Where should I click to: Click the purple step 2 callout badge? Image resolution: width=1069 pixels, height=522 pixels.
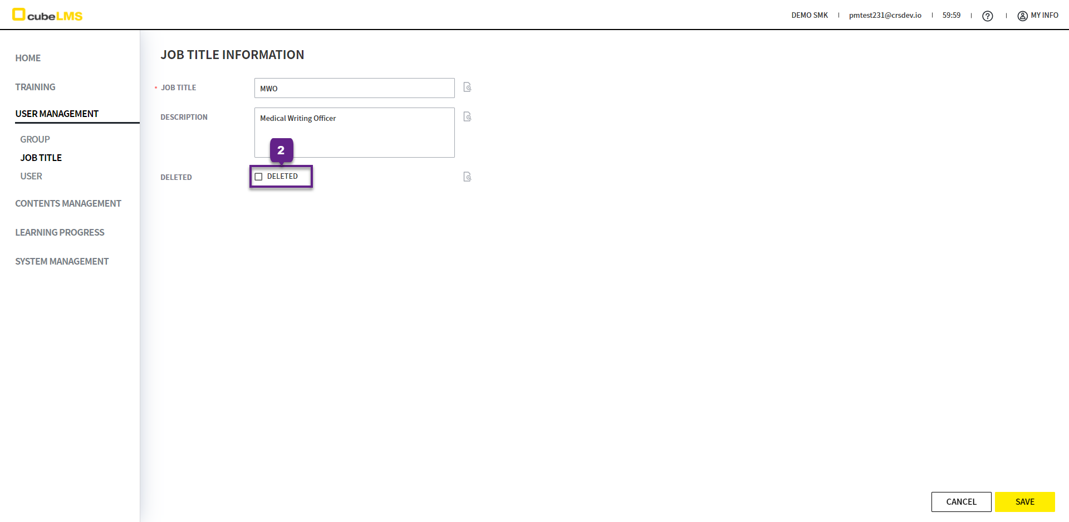[x=281, y=150]
